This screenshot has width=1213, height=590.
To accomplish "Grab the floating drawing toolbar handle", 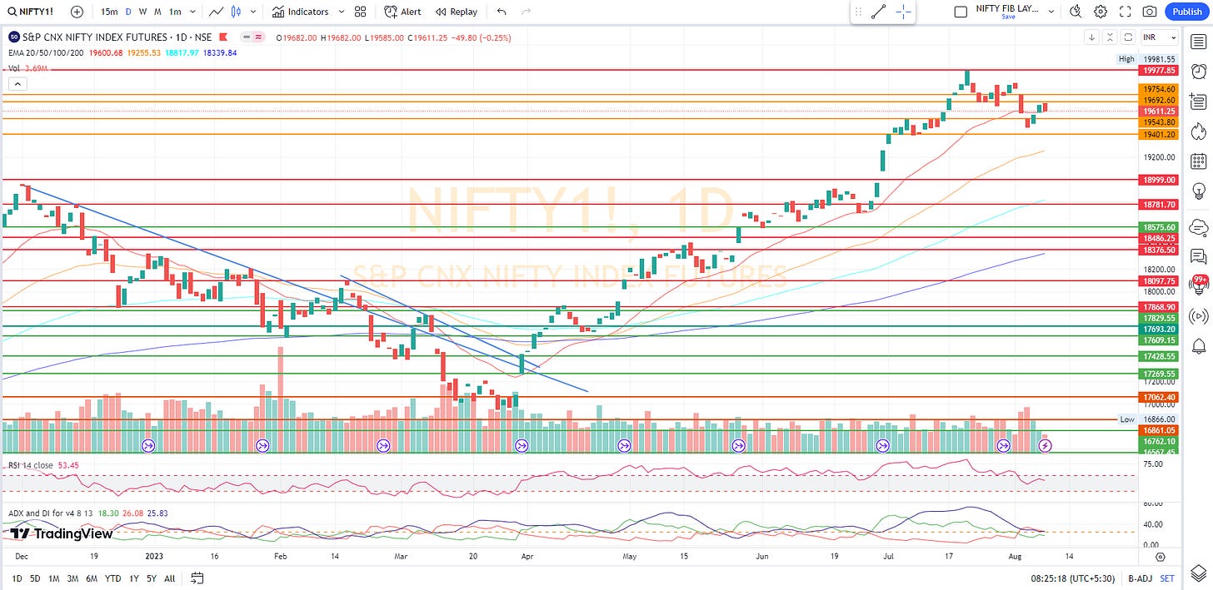I will pos(859,12).
